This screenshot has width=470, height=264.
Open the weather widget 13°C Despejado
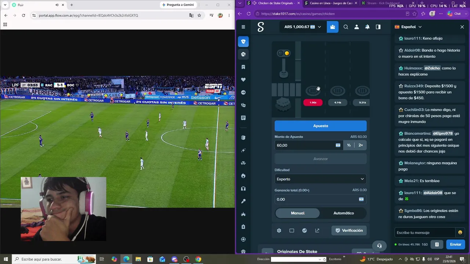click(376, 259)
